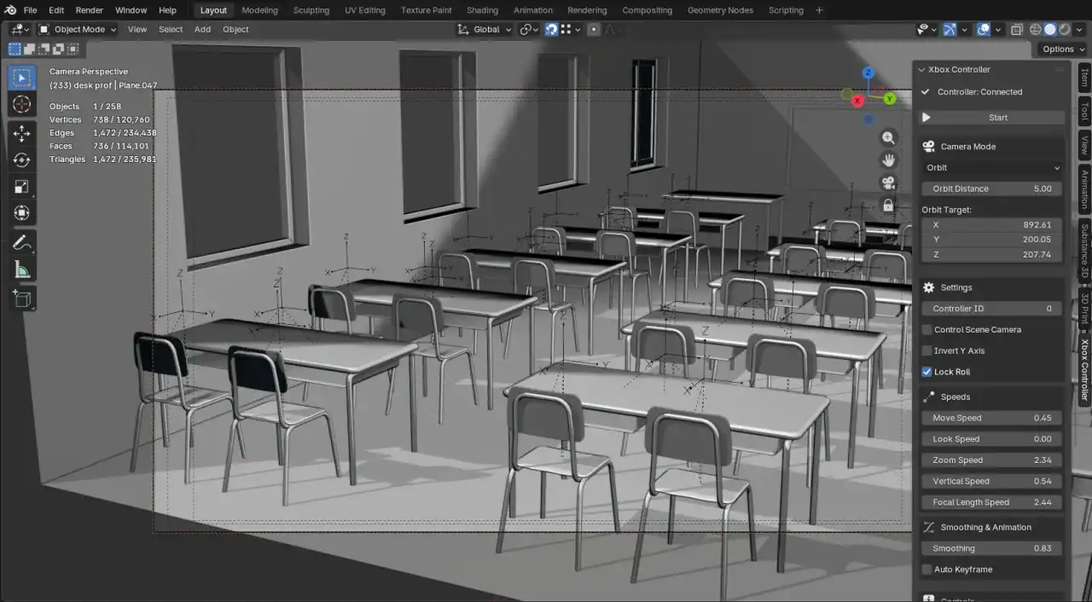
Task: Pick the Measure tool
Action: click(x=22, y=270)
